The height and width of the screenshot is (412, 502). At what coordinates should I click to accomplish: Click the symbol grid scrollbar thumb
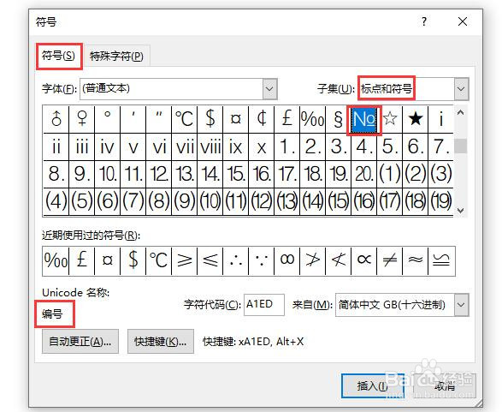[x=461, y=146]
